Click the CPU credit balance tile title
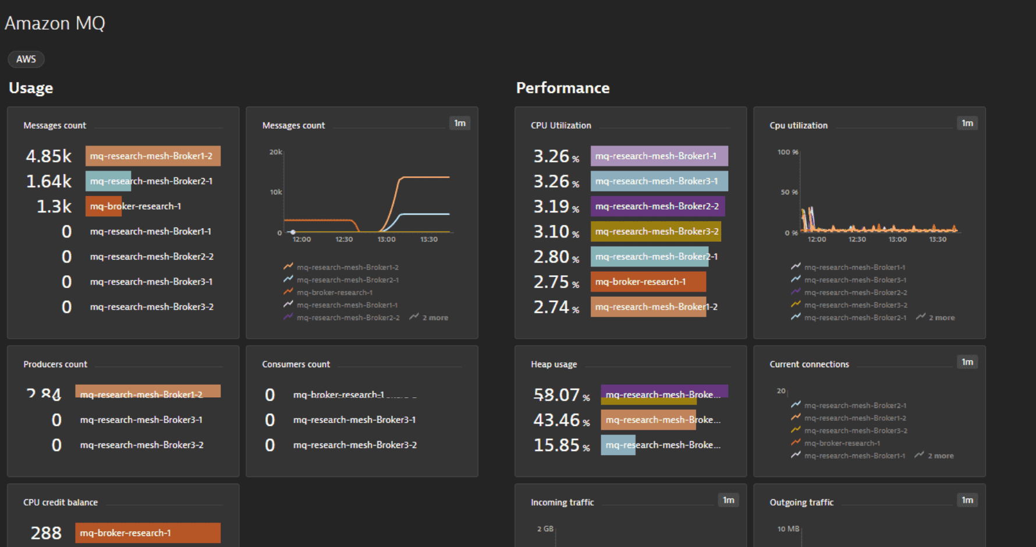This screenshot has height=547, width=1036. 61,502
